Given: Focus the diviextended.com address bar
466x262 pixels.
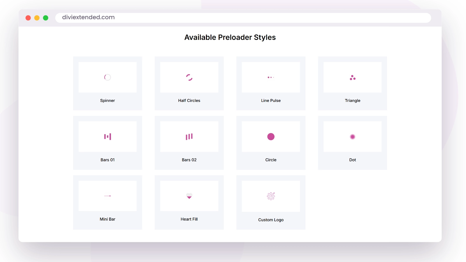Looking at the screenshot, I should point(243,17).
